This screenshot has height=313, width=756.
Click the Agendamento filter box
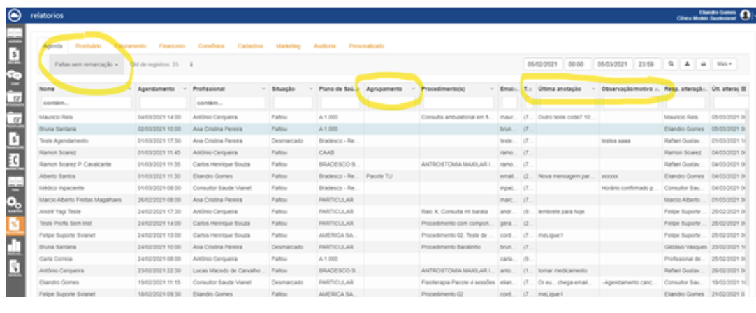tap(163, 103)
